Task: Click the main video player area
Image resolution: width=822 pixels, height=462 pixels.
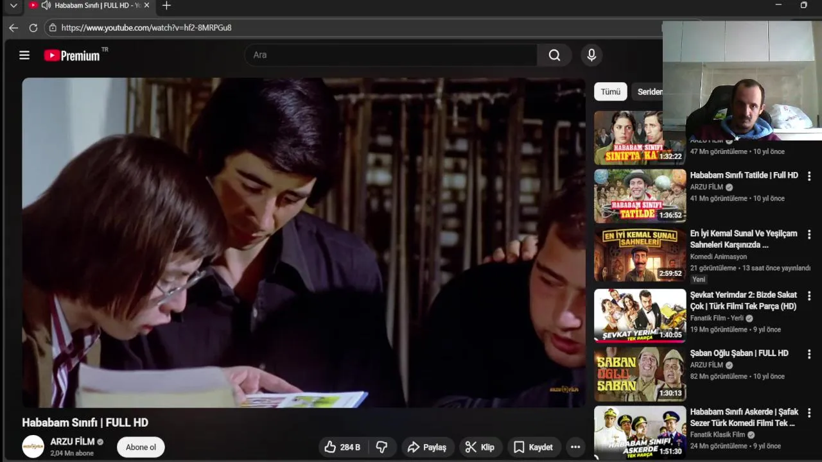Action: (304, 243)
